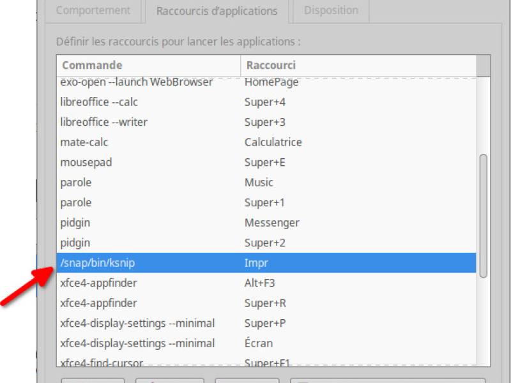
Task: Click the Alt+F3 shortcut cell
Action: coord(259,283)
